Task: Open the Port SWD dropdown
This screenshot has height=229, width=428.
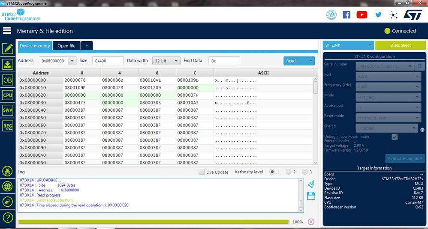Action: [x=388, y=77]
